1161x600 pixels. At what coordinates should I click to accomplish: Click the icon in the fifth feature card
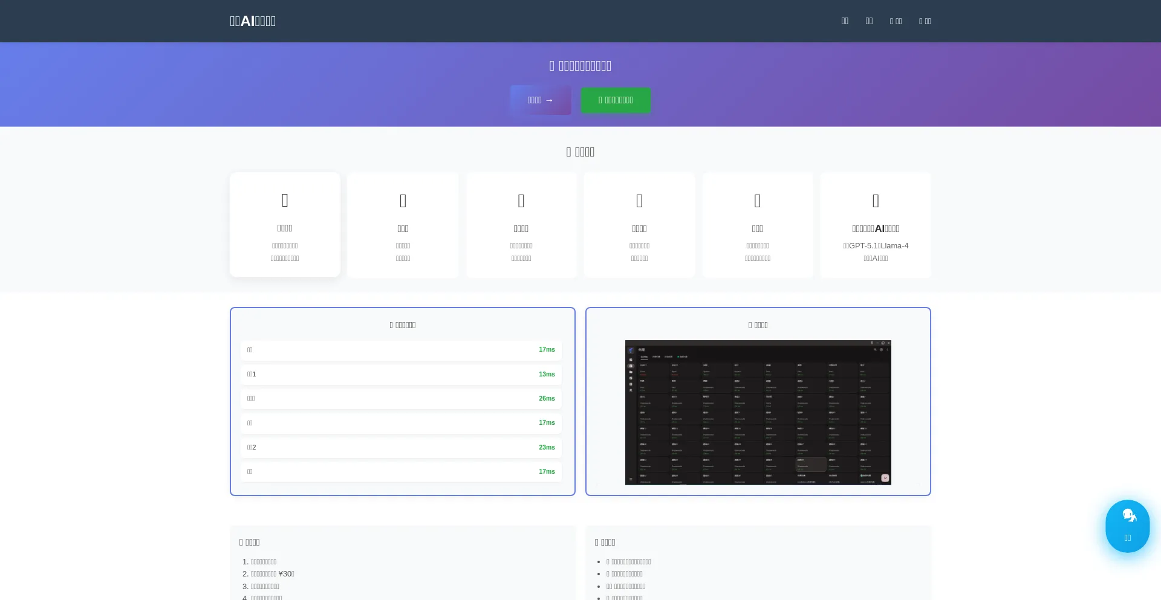(757, 201)
